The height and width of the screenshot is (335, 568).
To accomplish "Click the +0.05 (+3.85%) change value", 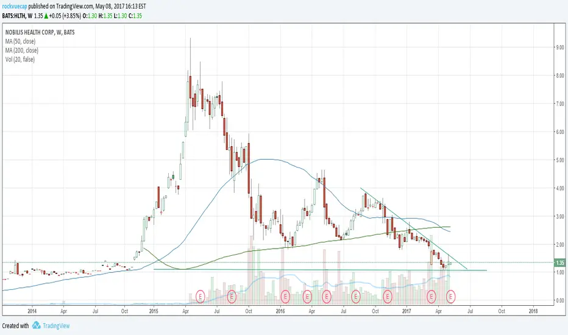I will [65, 16].
